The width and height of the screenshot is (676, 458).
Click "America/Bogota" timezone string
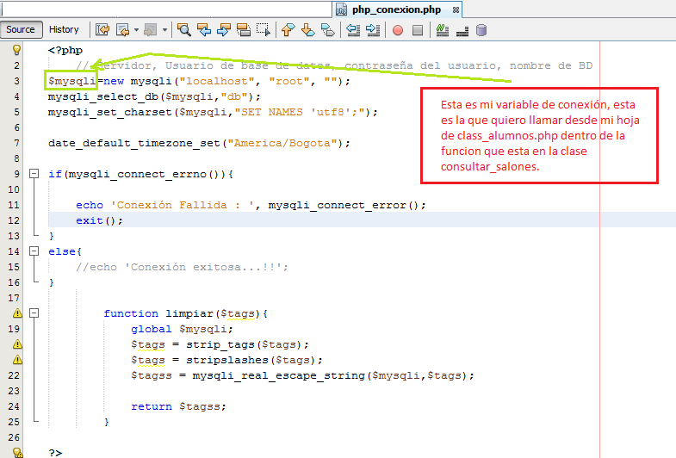point(282,143)
